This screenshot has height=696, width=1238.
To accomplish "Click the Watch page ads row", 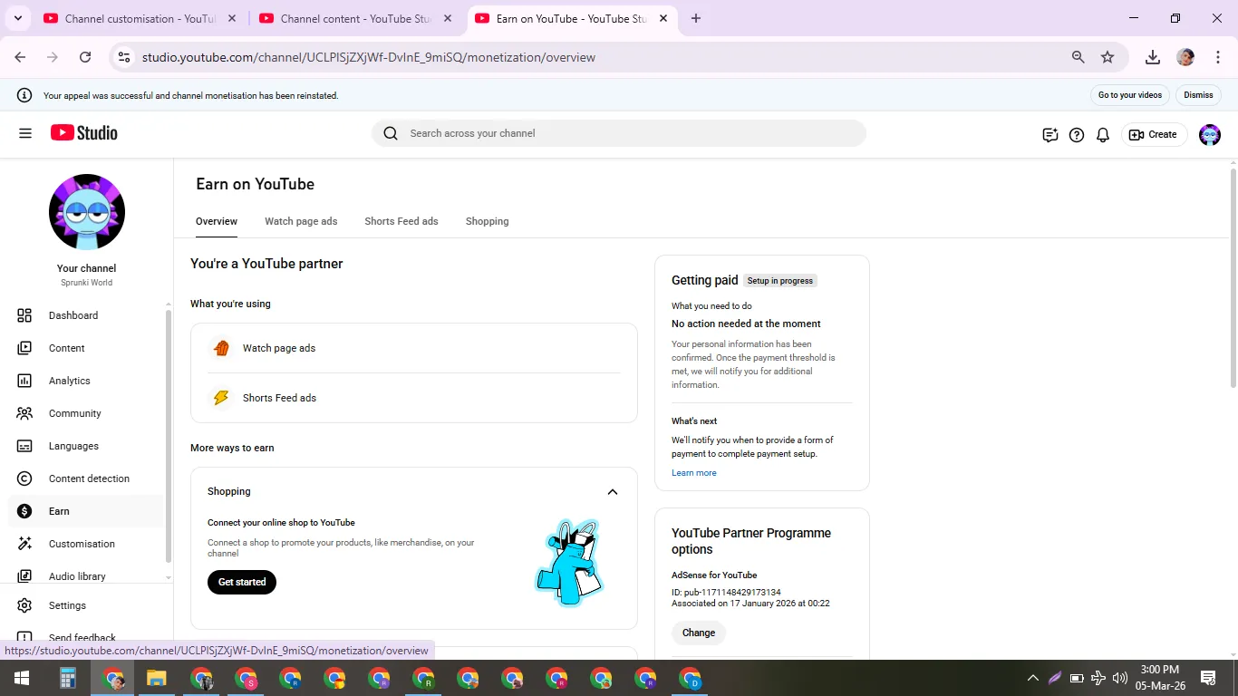I will click(x=414, y=348).
